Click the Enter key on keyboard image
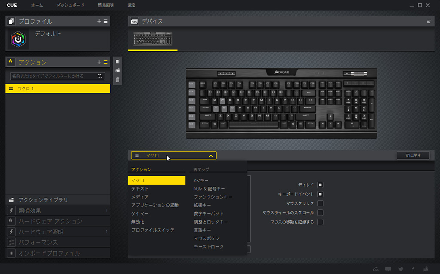 [x=307, y=108]
